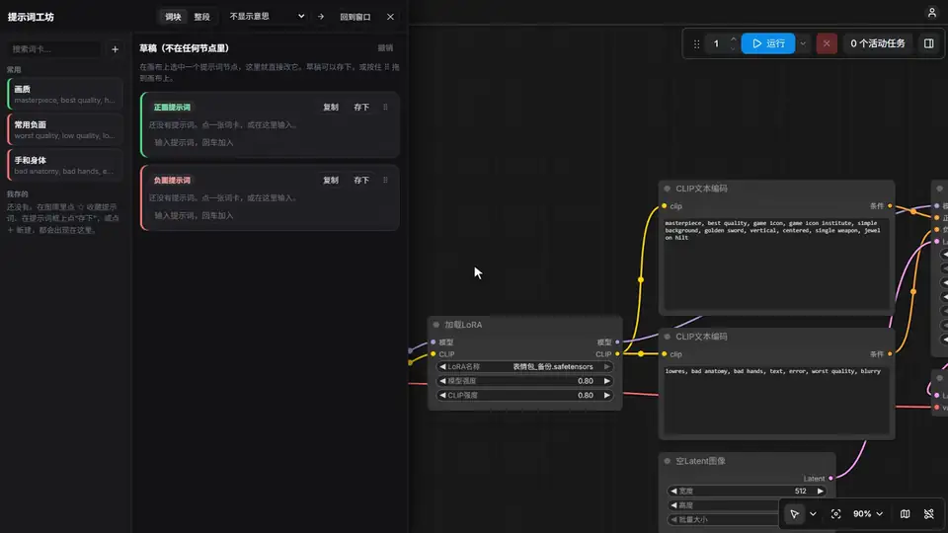Viewport: 948px width, 533px height.
Task: Open the user profile icon at top right
Action: 931,13
